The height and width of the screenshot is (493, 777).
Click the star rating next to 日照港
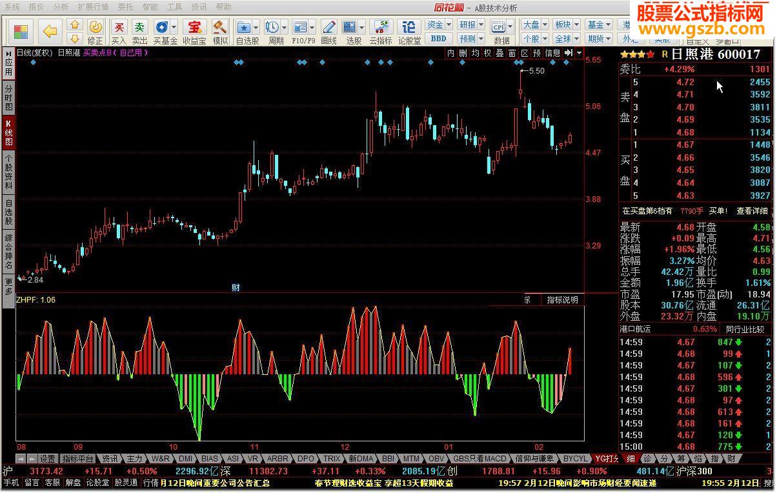pos(637,54)
